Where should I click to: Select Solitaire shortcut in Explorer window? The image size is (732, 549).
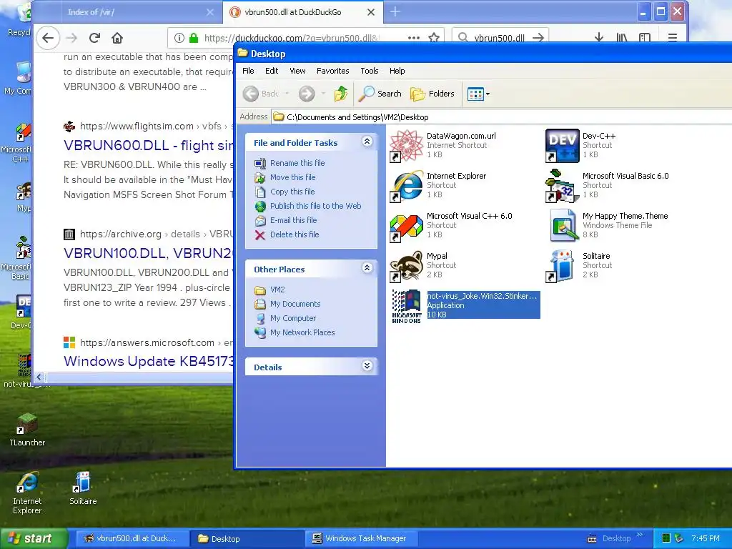(562, 267)
